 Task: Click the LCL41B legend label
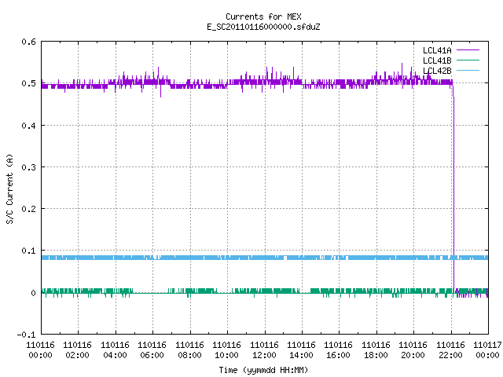coord(437,60)
